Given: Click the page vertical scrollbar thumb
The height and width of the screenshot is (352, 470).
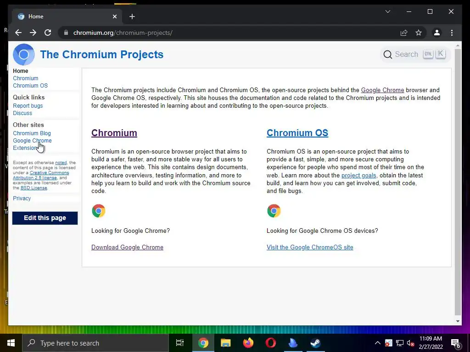Looking at the screenshot, I should 458,181.
